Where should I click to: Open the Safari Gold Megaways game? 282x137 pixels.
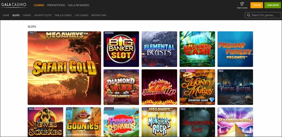(x=64, y=68)
